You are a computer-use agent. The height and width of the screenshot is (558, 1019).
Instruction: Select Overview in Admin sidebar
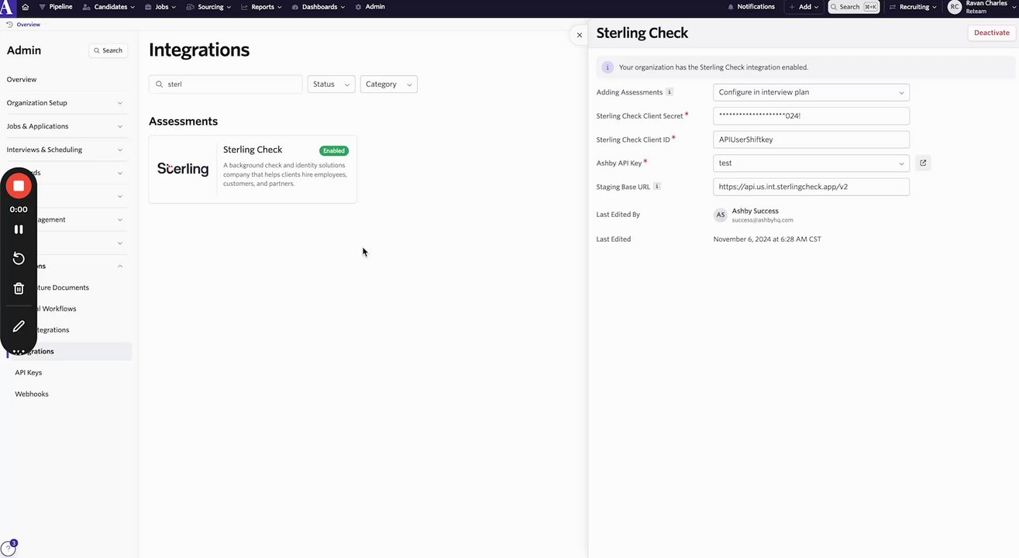point(22,80)
